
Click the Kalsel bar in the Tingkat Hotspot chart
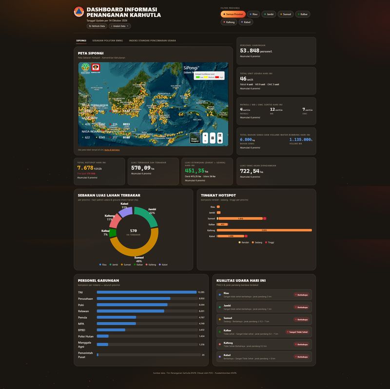pyautogui.click(x=232, y=236)
